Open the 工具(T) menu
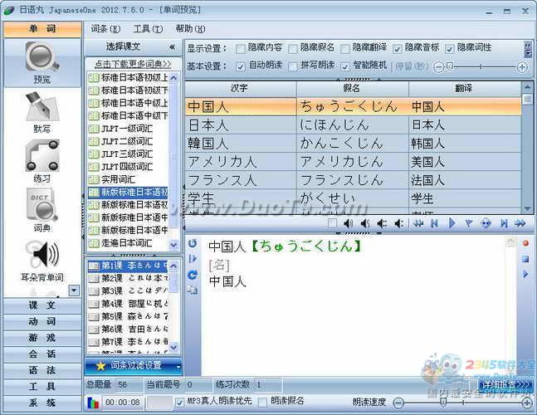The width and height of the screenshot is (537, 415). [148, 29]
